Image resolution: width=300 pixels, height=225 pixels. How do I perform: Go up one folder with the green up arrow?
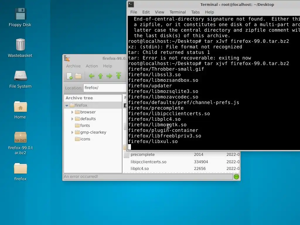(x=100, y=76)
